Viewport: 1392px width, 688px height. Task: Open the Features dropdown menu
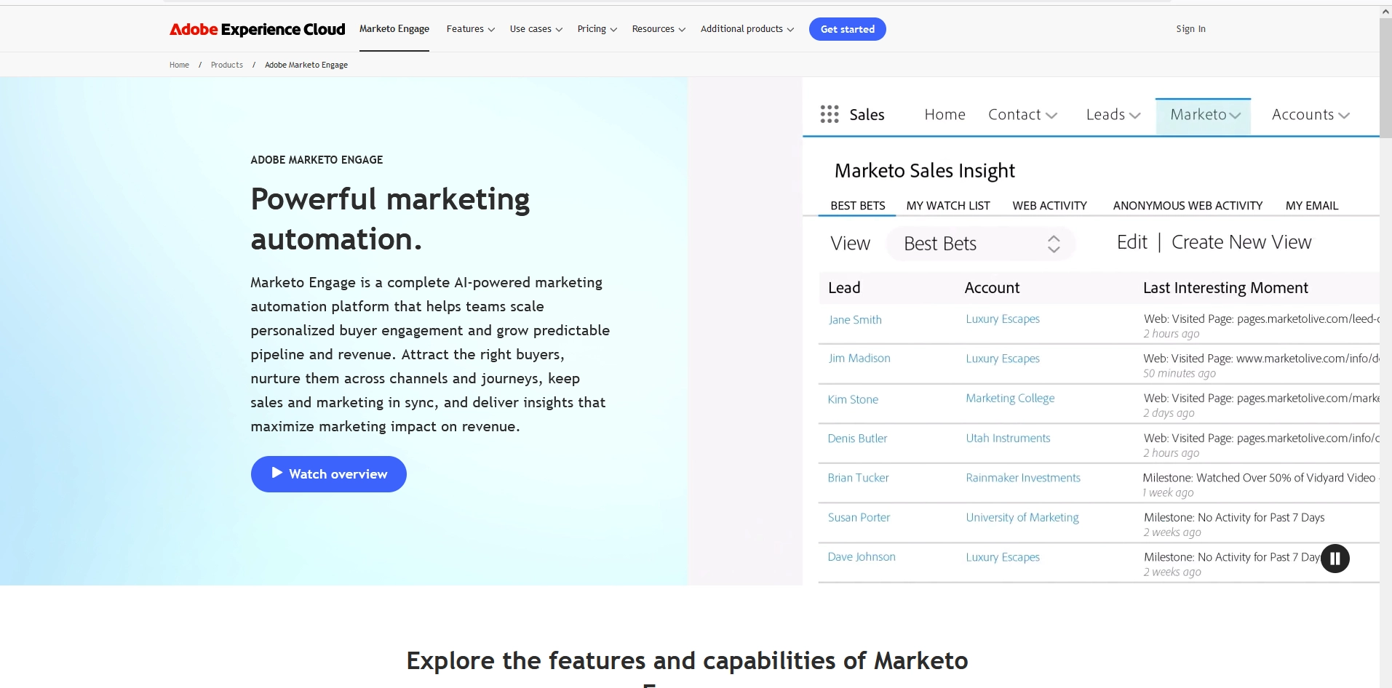pos(470,29)
